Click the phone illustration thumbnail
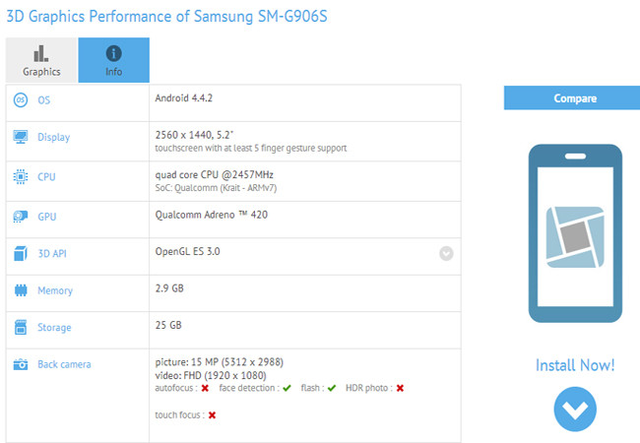This screenshot has width=640, height=443. point(575,233)
